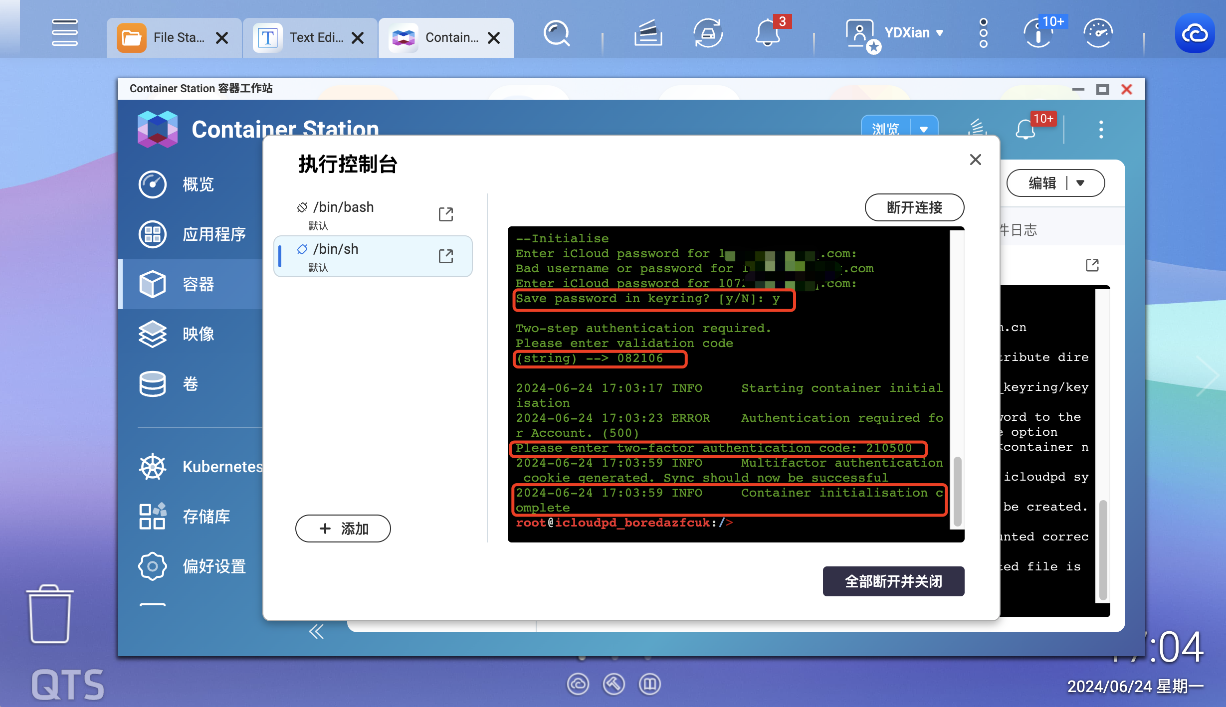Click the 浏览 browse button
The width and height of the screenshot is (1226, 707).
pos(886,129)
